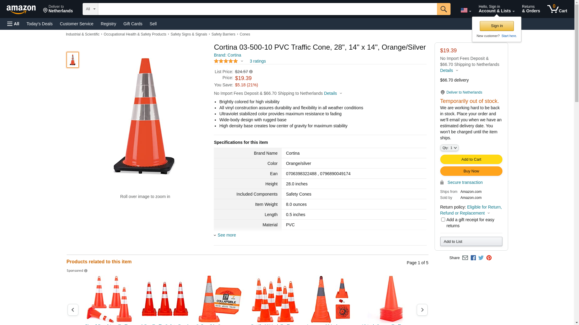The width and height of the screenshot is (579, 325).
Task: Go to next related products page
Action: coord(422,310)
